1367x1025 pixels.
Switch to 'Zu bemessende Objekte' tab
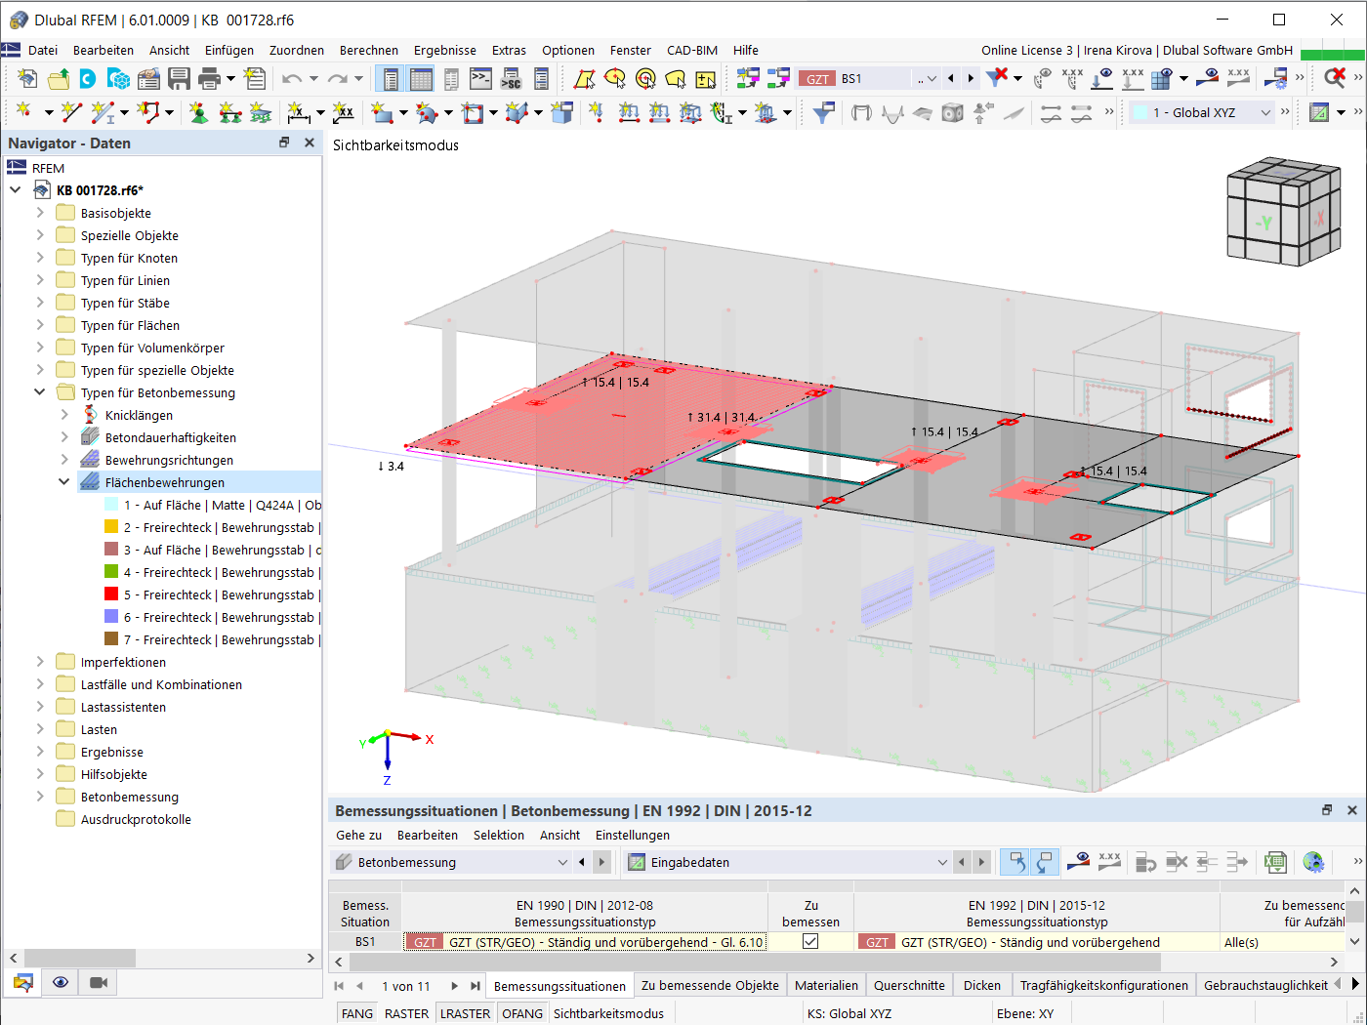tap(710, 985)
